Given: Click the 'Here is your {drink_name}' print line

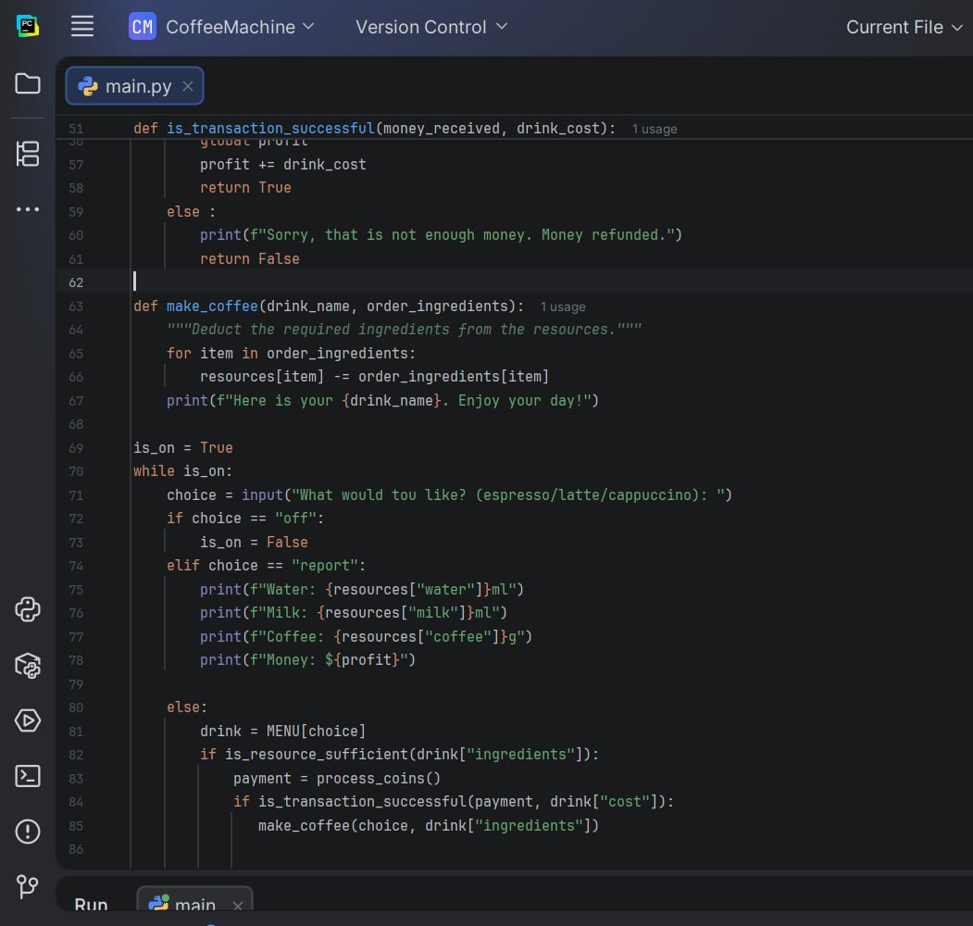Looking at the screenshot, I should tap(382, 401).
